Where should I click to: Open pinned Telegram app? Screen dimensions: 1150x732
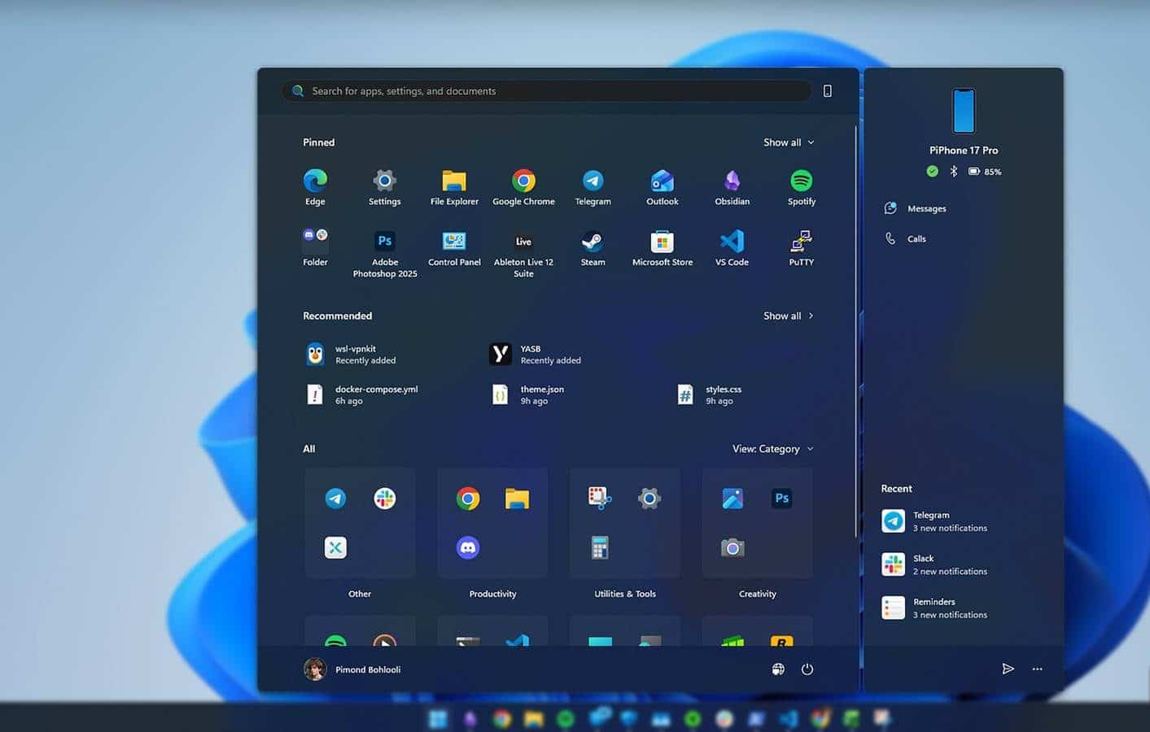tap(592, 187)
